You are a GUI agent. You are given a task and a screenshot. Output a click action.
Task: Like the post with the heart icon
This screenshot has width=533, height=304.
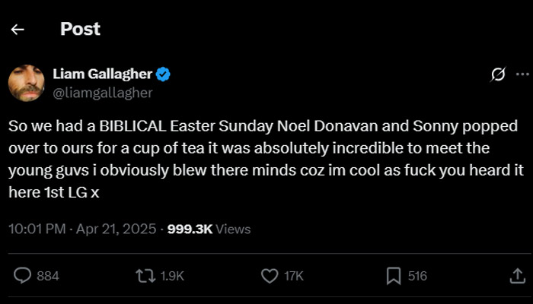[268, 276]
